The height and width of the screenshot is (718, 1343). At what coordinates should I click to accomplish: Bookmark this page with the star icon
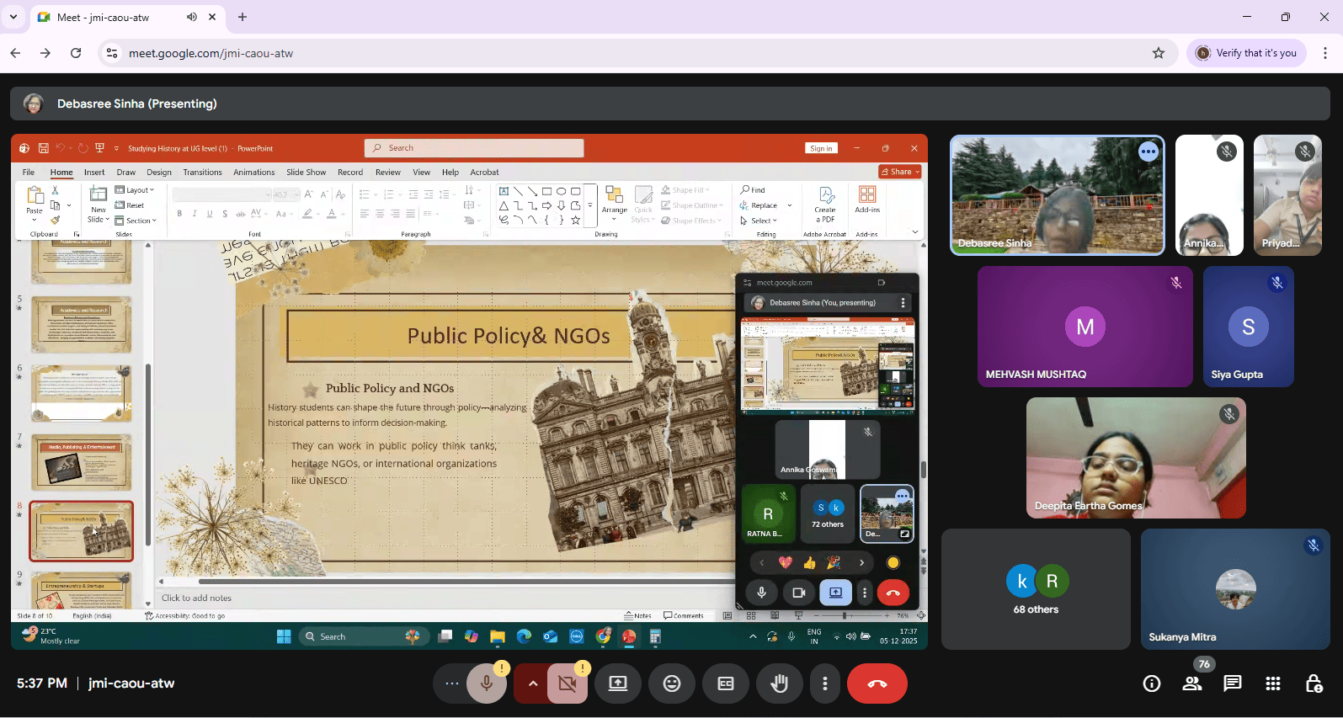(x=1159, y=53)
